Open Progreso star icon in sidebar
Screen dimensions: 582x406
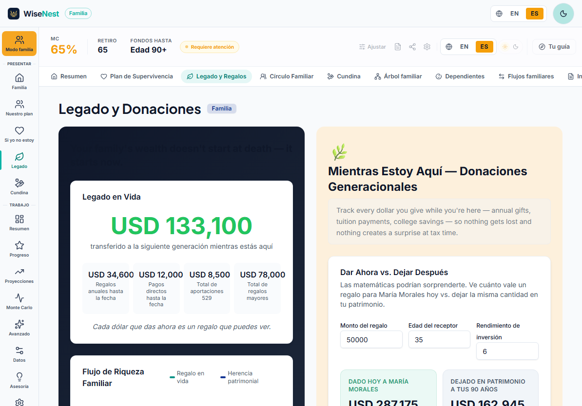[19, 249]
